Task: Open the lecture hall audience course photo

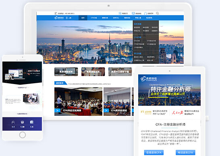Action: (78, 102)
